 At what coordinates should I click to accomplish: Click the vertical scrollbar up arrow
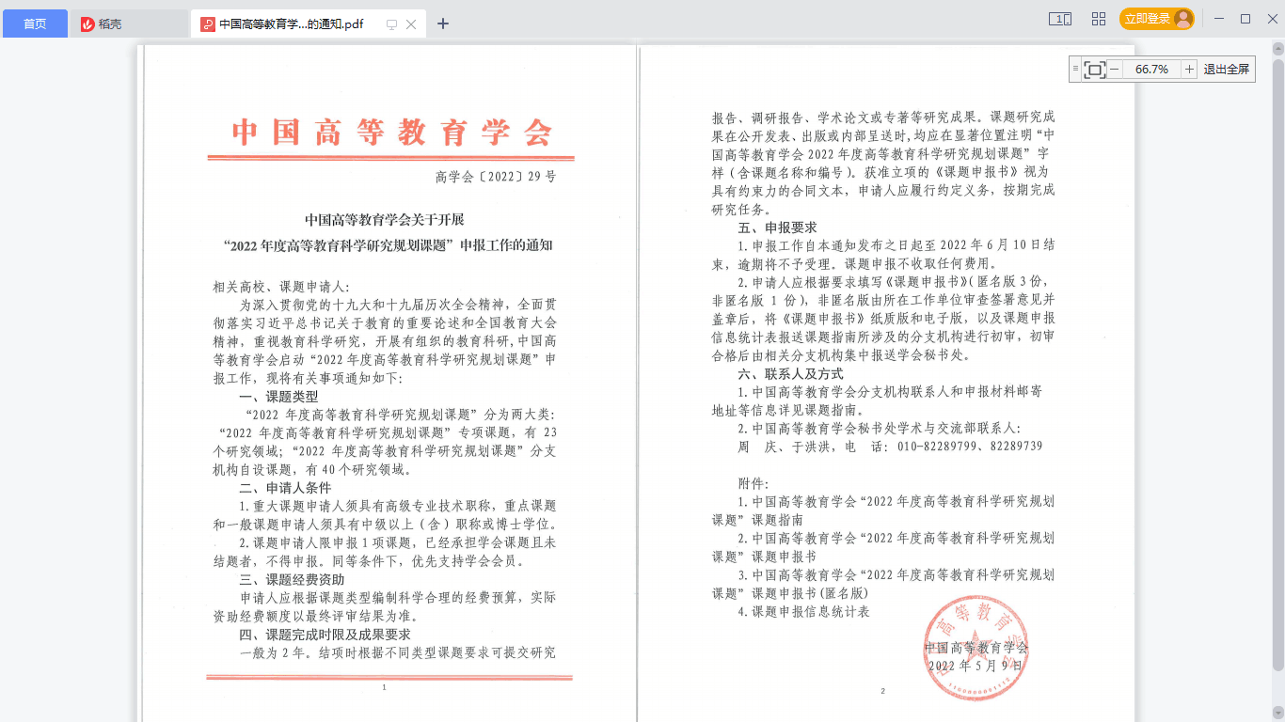(1278, 50)
